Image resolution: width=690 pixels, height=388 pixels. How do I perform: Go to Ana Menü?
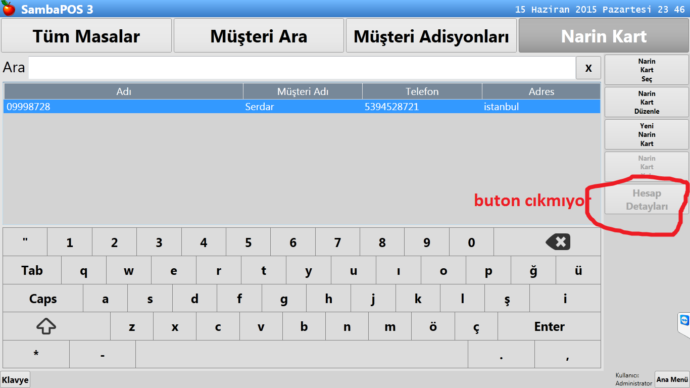(672, 379)
